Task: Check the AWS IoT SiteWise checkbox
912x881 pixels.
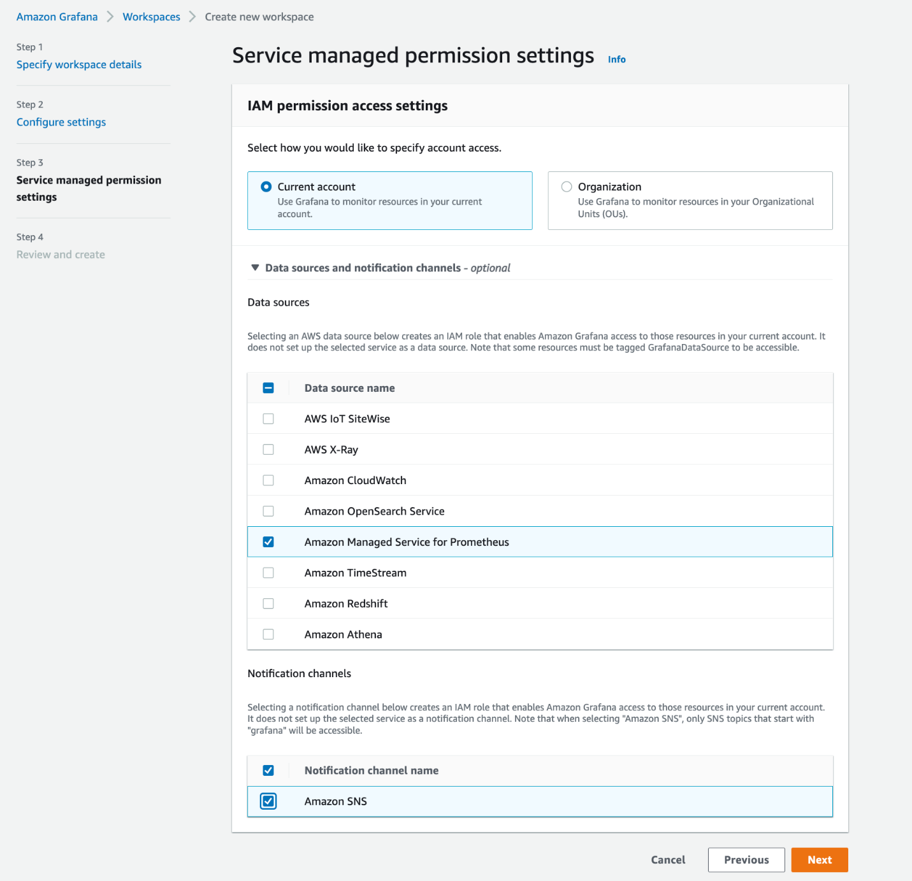Action: point(268,419)
